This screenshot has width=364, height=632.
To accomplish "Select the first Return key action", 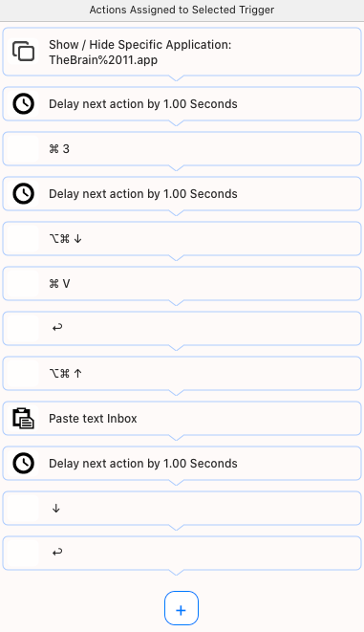I will coord(182,329).
